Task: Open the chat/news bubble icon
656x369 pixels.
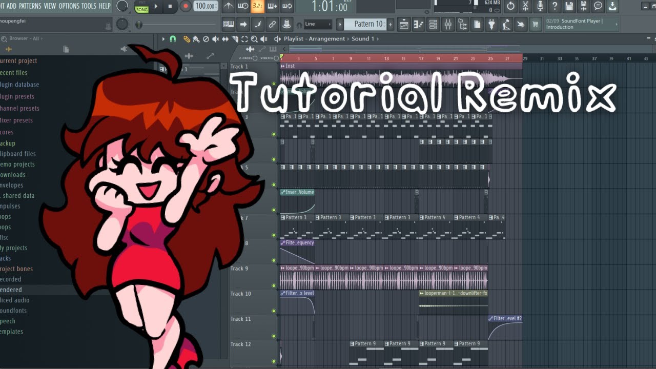Action: coord(598,6)
